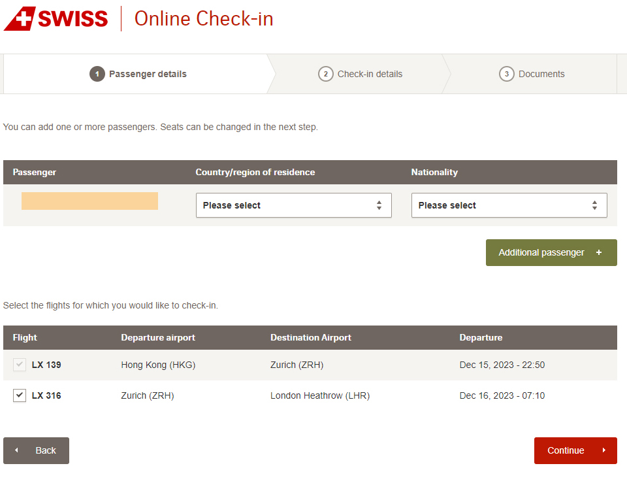Viewport: 627px width, 485px height.
Task: Switch to the Documents step
Action: coord(541,74)
